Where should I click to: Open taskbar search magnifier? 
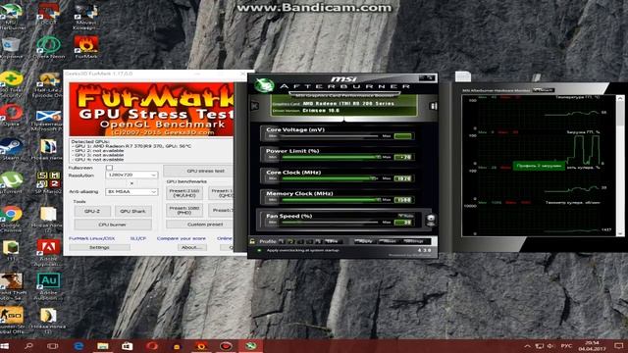[x=28, y=345]
